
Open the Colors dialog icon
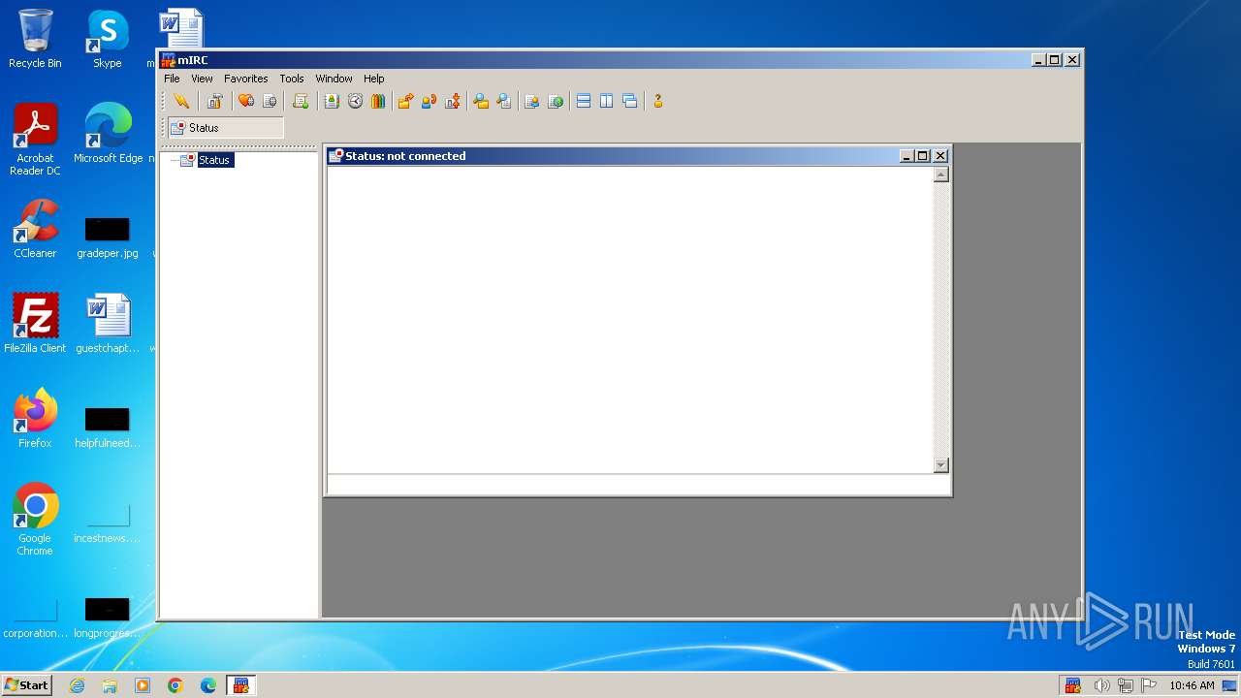coord(378,101)
